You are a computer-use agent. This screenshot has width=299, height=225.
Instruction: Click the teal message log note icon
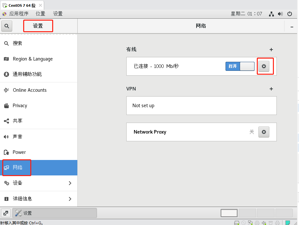(288, 223)
